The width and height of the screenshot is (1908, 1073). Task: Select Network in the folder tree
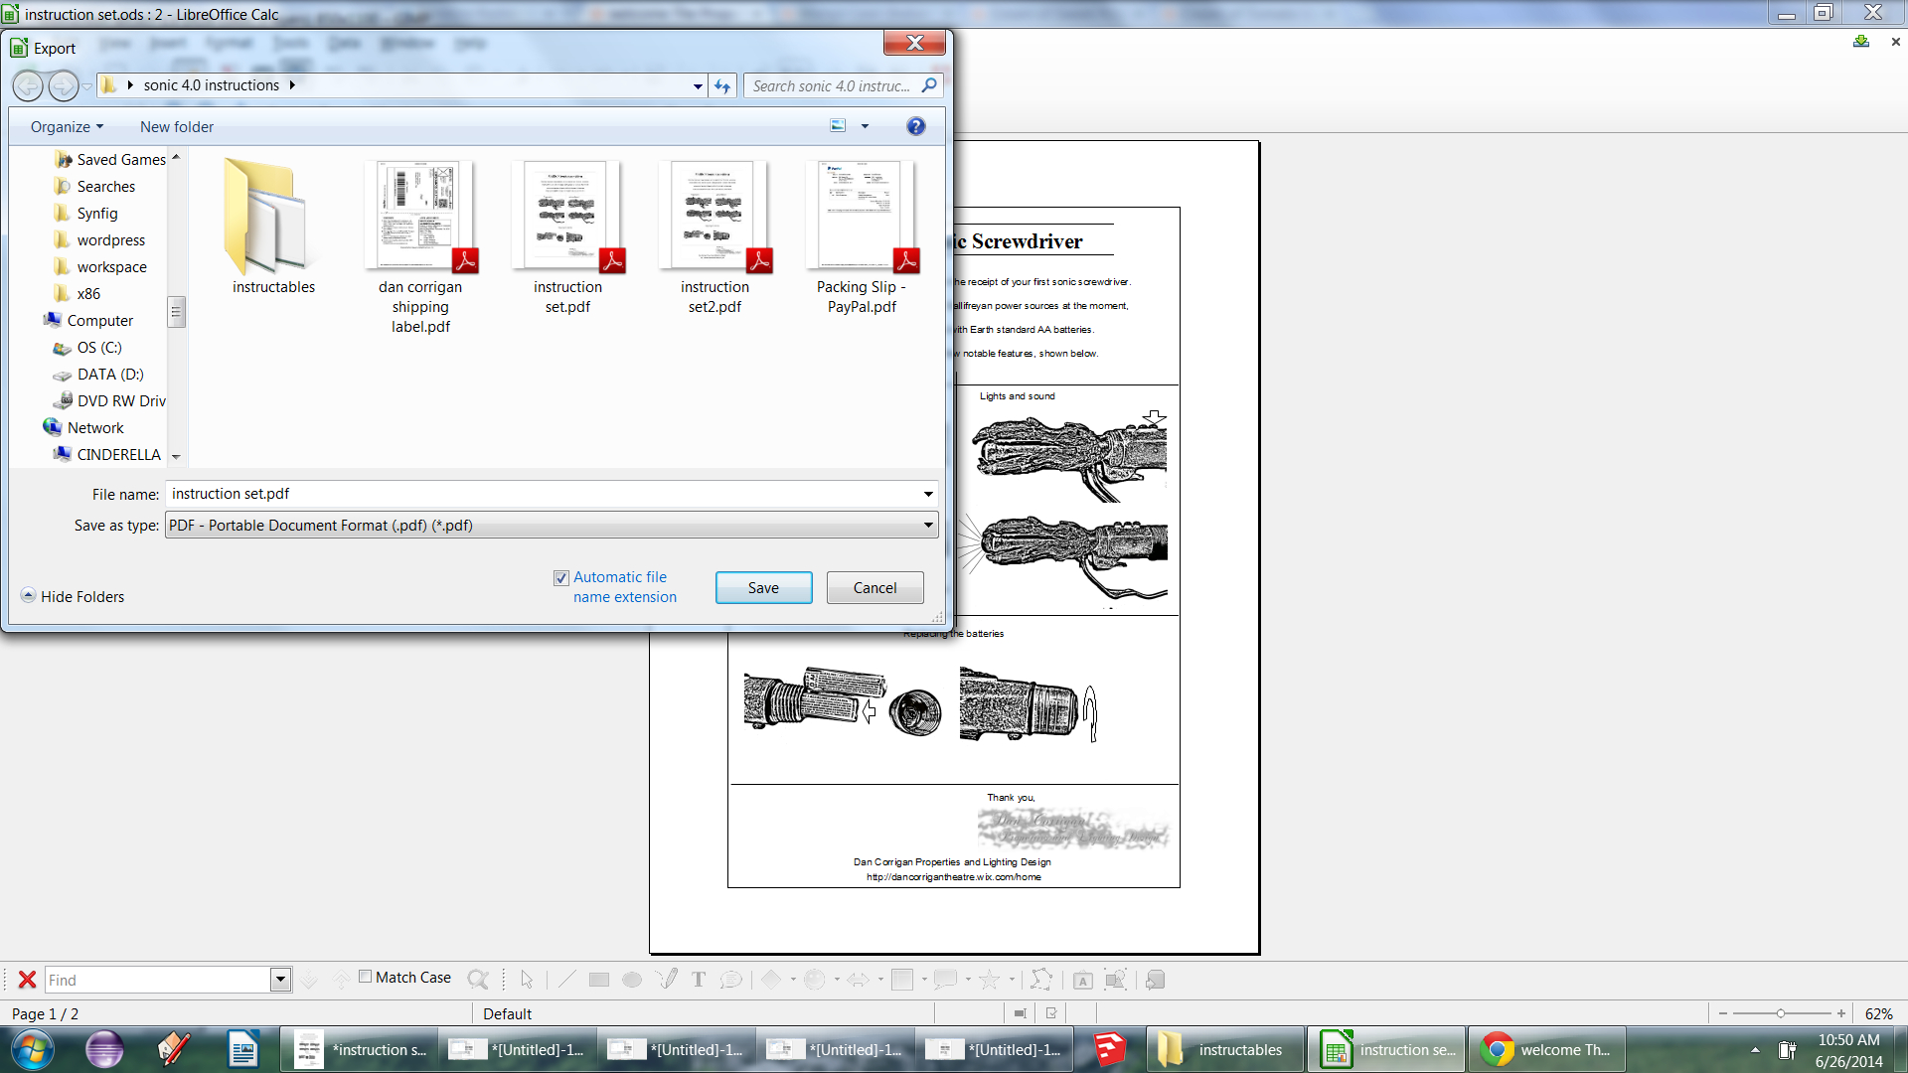click(95, 428)
